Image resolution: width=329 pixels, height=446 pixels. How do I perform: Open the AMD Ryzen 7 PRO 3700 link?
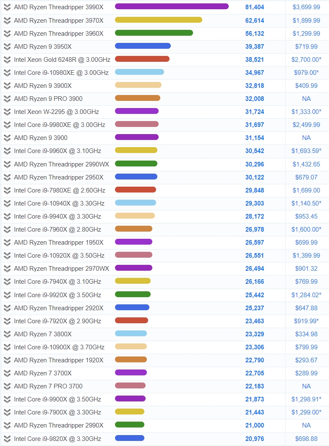tap(48, 386)
